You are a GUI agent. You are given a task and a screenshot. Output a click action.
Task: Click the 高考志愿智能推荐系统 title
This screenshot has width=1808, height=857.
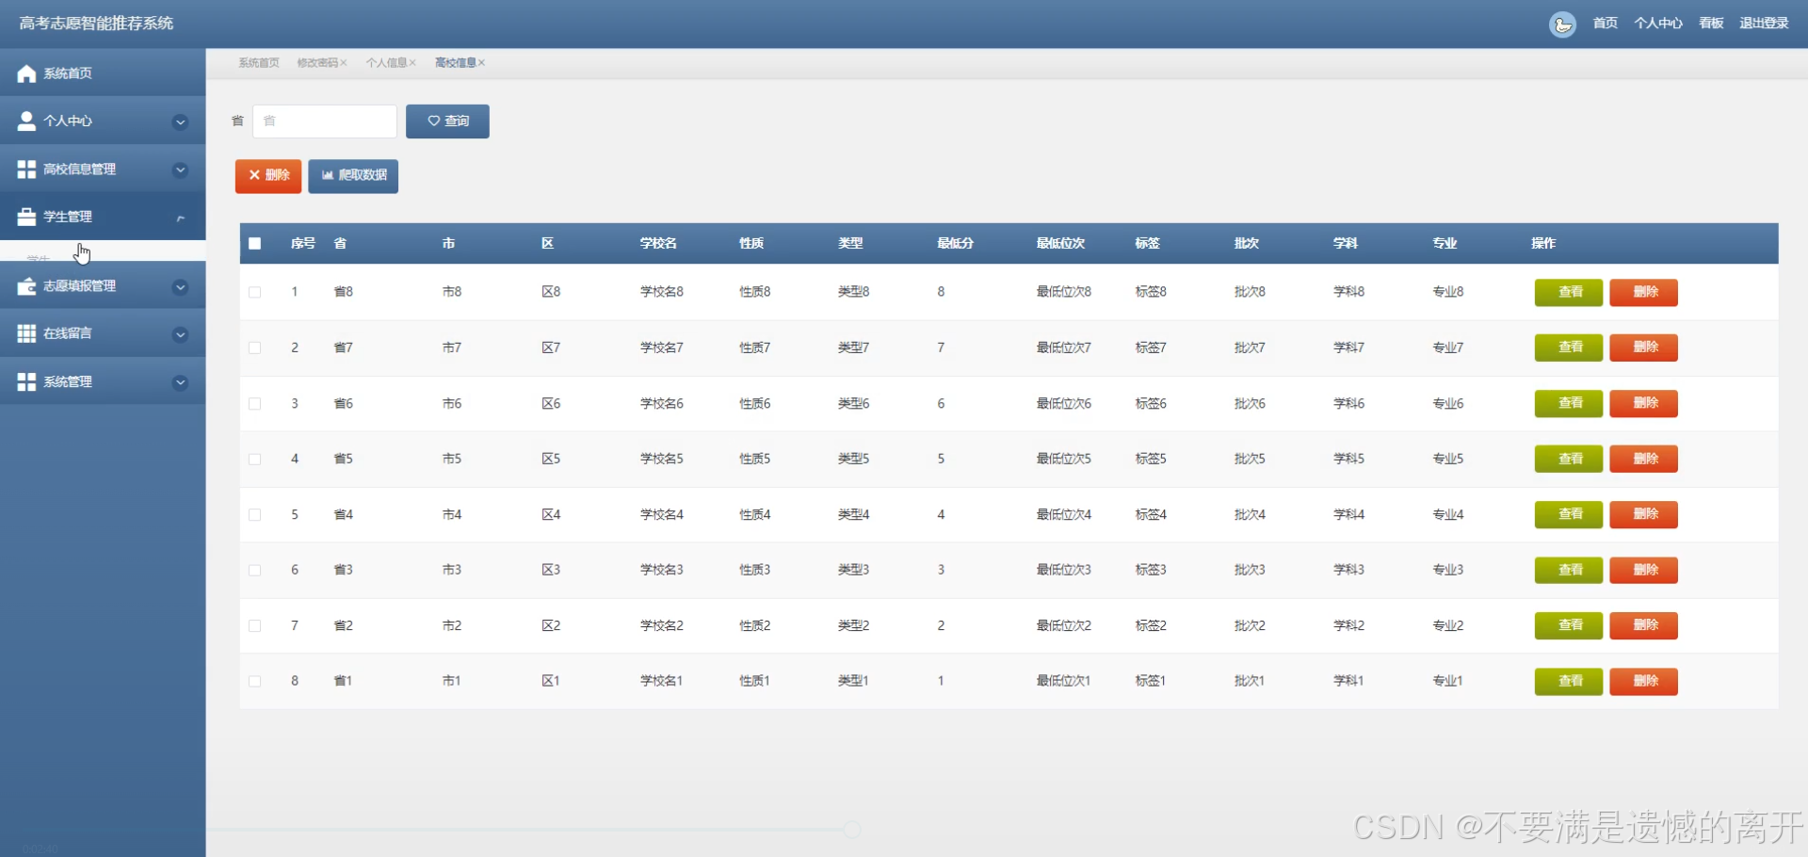(96, 24)
